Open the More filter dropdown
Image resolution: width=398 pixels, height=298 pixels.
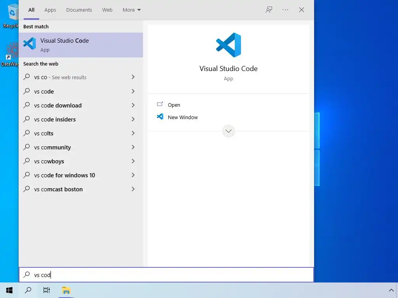[x=131, y=10]
